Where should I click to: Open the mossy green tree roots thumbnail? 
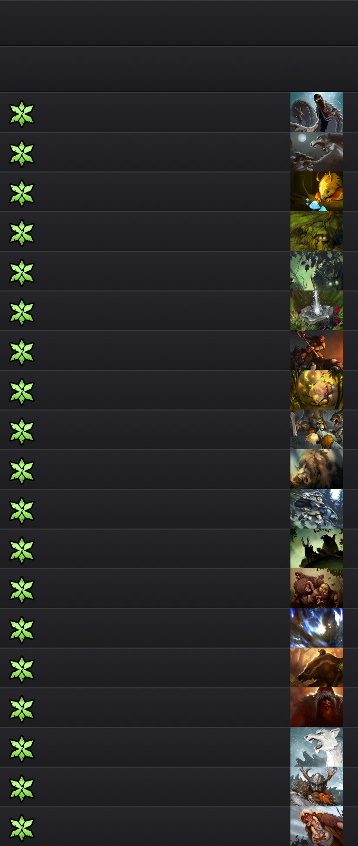[x=317, y=231]
